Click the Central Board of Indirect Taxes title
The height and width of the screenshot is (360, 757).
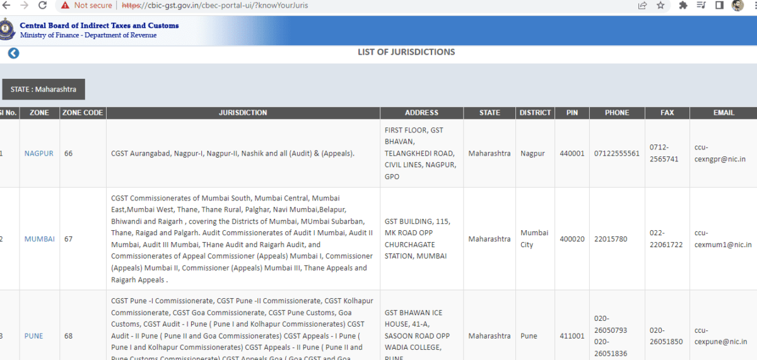99,26
